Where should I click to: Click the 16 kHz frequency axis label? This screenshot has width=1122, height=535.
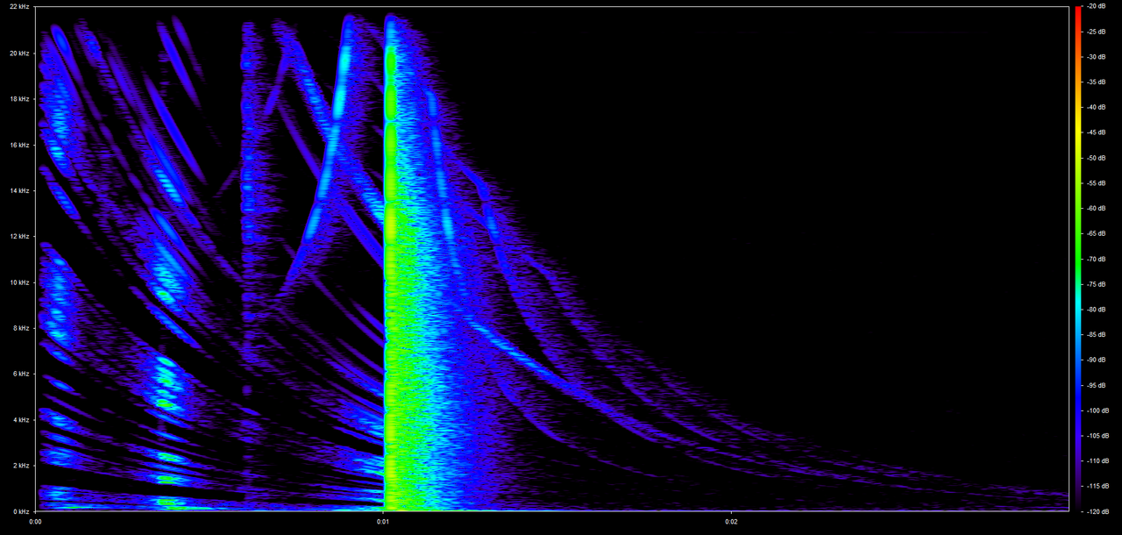[x=19, y=145]
